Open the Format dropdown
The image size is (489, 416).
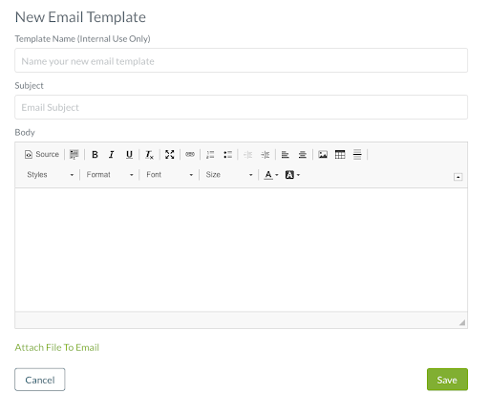click(x=110, y=175)
